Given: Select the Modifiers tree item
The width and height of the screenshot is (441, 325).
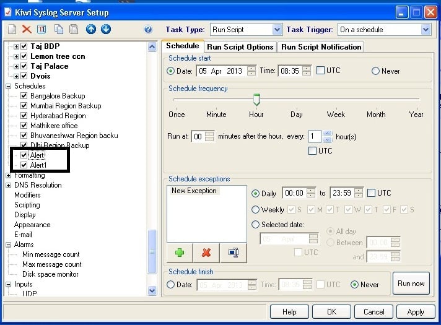Looking at the screenshot, I should pos(27,195).
